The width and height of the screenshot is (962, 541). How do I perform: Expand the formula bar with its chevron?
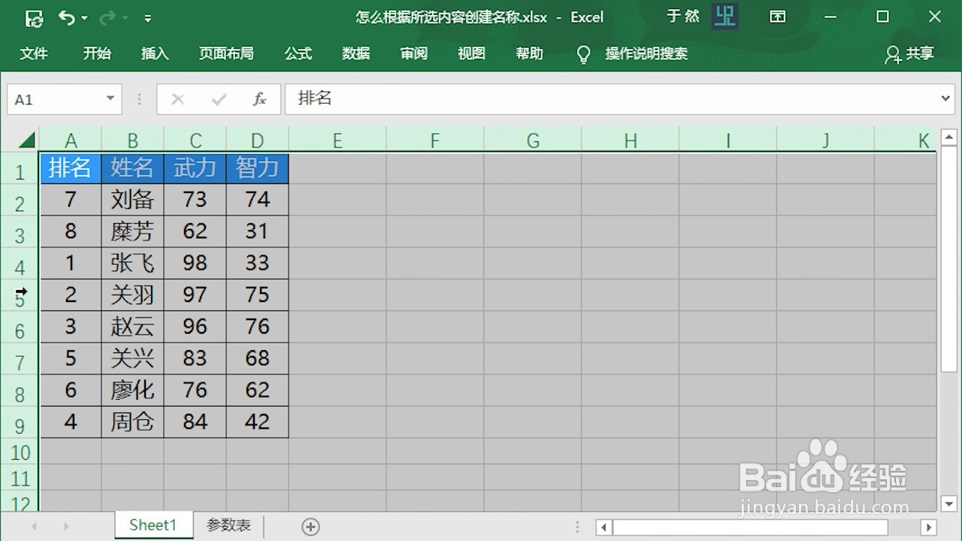(946, 98)
